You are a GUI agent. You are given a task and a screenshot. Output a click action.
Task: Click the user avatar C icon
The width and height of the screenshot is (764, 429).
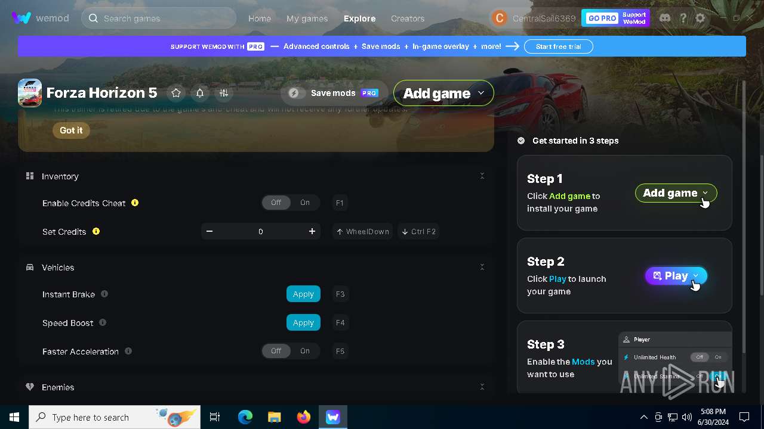tap(499, 18)
